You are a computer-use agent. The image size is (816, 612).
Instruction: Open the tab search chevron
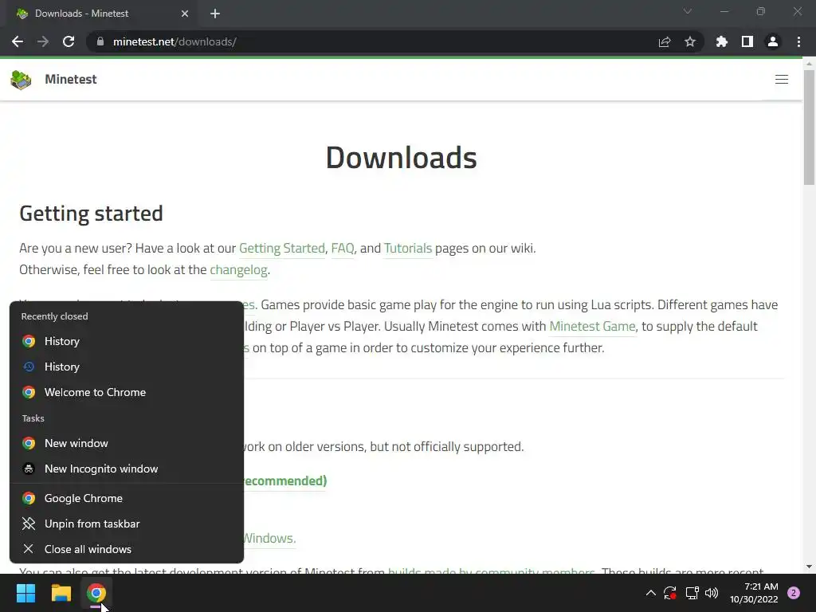pyautogui.click(x=688, y=11)
